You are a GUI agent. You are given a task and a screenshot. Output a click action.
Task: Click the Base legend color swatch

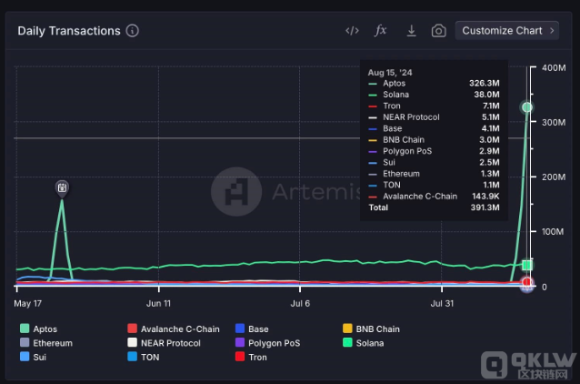pos(240,328)
